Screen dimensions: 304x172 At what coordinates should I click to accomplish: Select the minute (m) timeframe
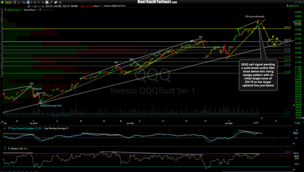[x=19, y=2]
